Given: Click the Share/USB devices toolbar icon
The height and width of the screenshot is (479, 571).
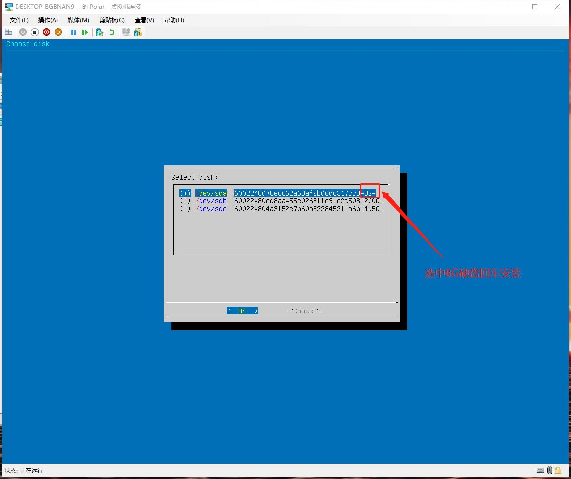Looking at the screenshot, I should coord(138,32).
